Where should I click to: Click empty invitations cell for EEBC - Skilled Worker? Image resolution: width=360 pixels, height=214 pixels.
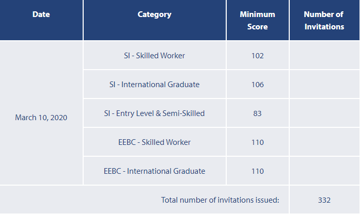coord(324,142)
